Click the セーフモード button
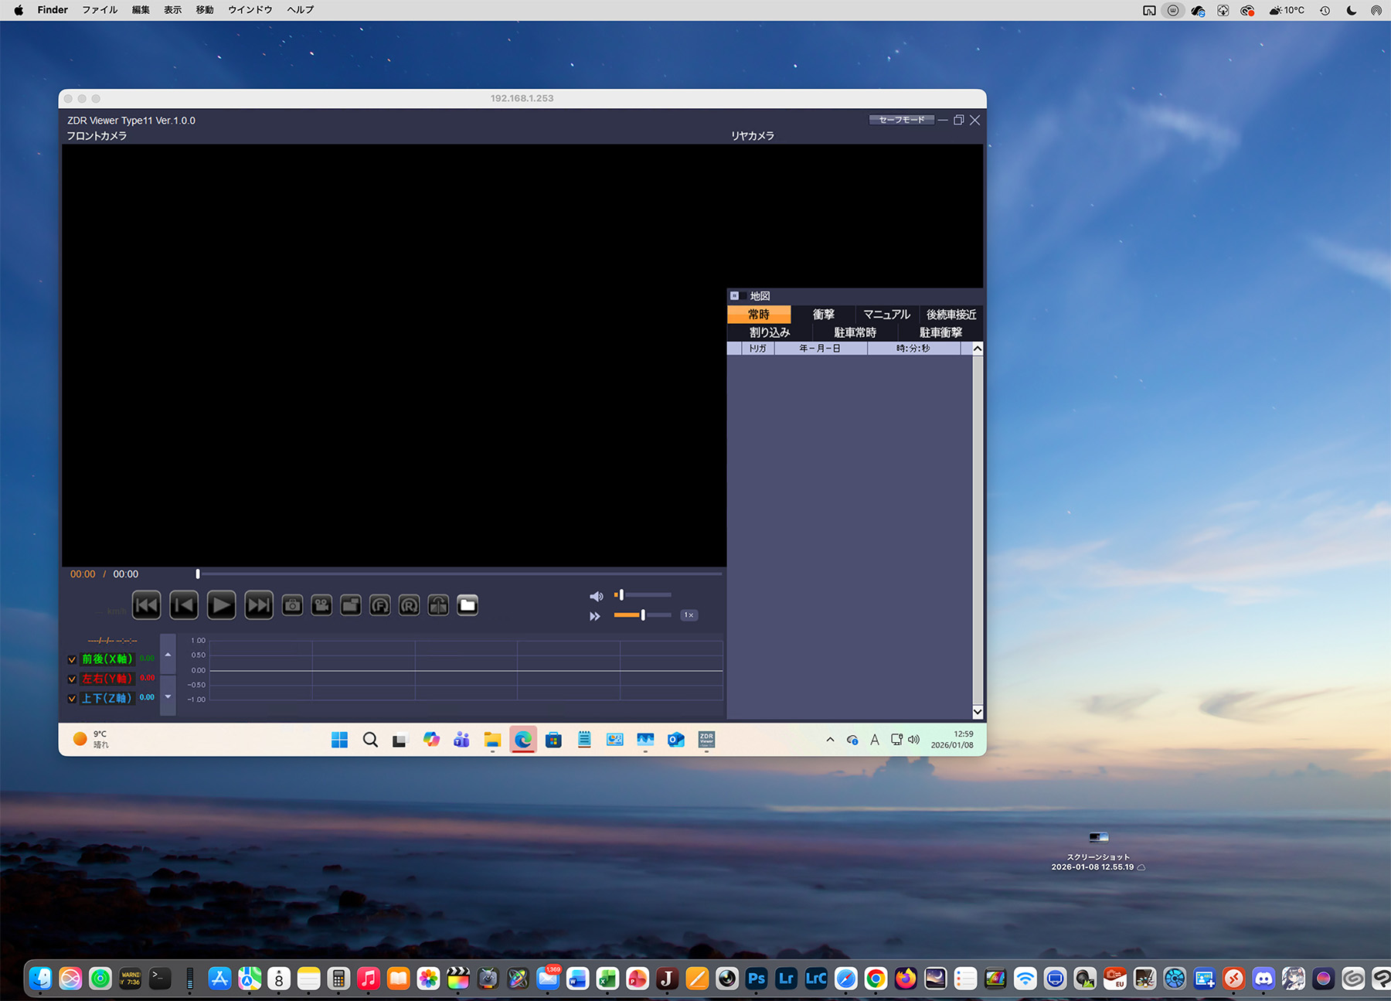This screenshot has width=1391, height=1001. tap(901, 120)
